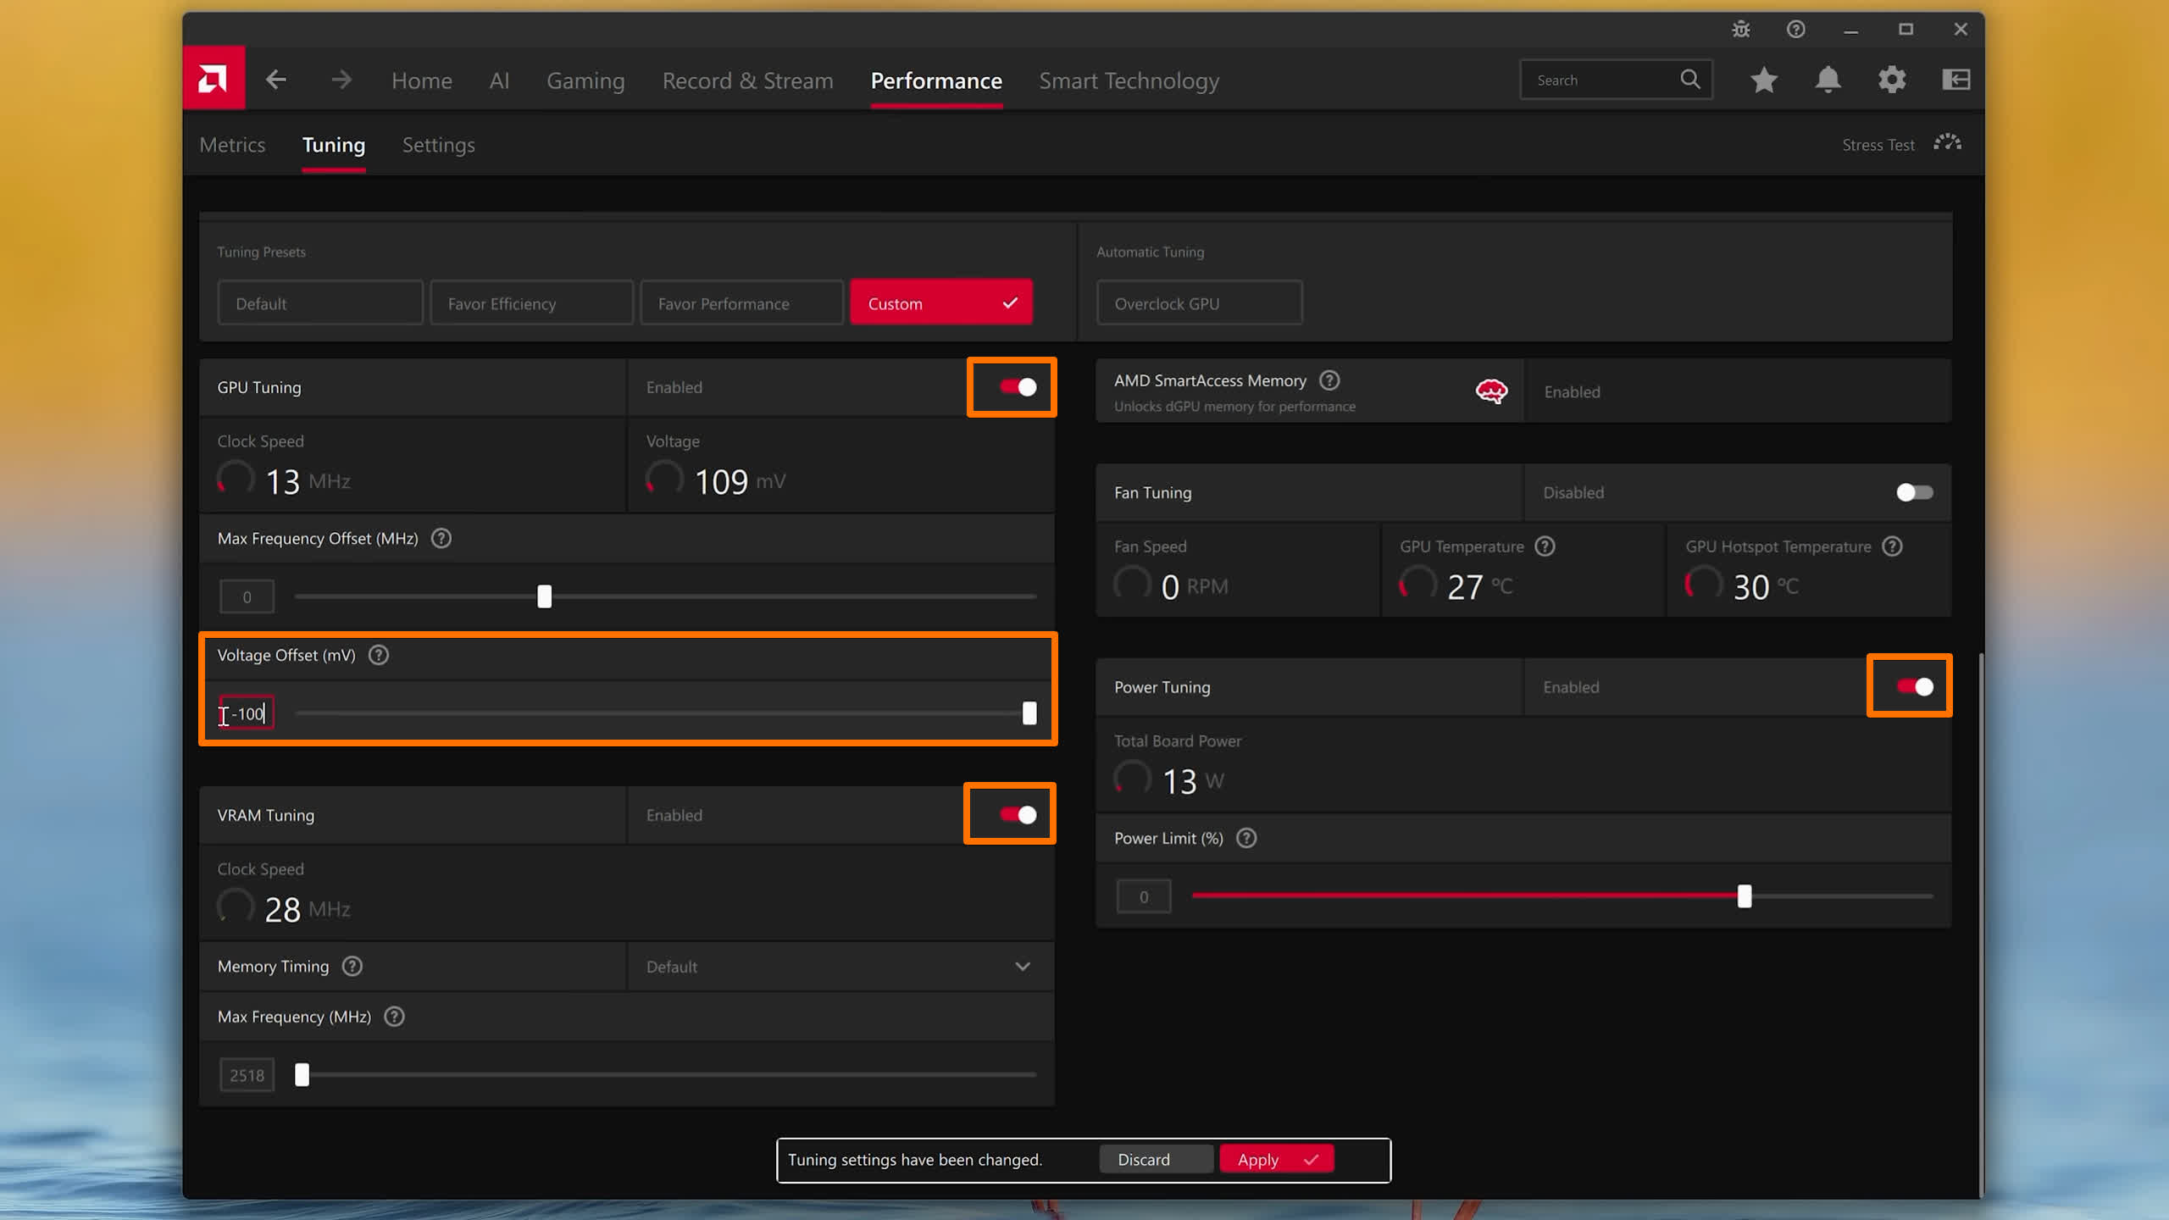
Task: Click the Max Frequency Offset slider handle
Action: 545,596
